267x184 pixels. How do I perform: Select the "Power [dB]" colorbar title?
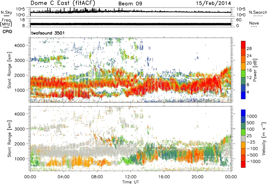tap(255, 70)
